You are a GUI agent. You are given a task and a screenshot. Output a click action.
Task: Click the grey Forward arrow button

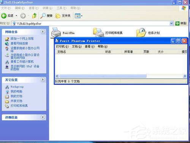point(23,16)
